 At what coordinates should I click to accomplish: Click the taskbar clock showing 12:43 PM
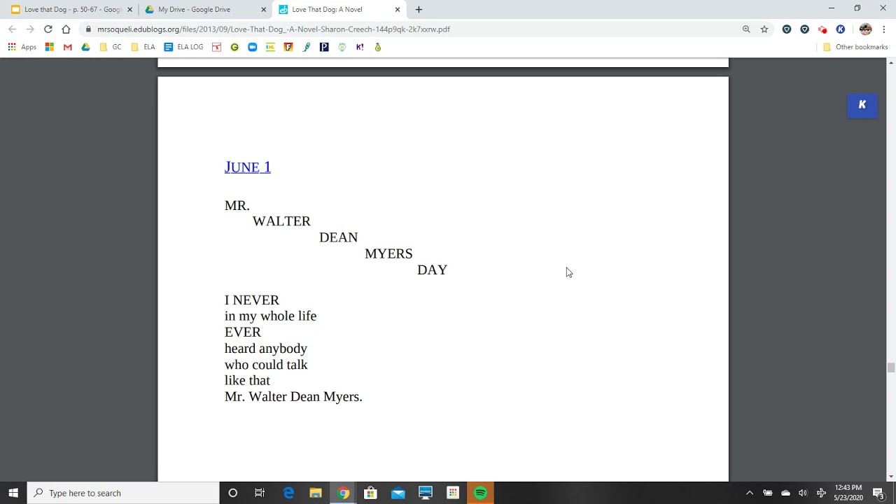pyautogui.click(x=848, y=493)
